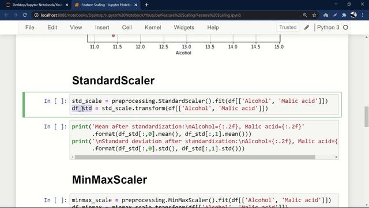Go back with the browser back arrow

6,15
